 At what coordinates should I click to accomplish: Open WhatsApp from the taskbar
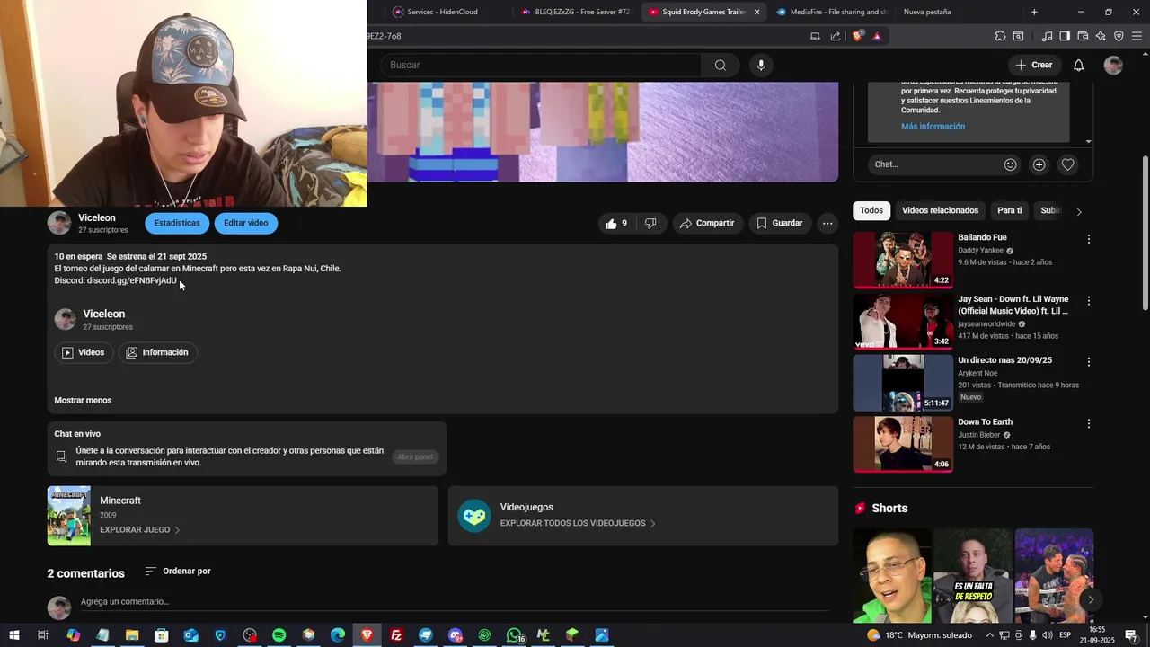coord(514,635)
